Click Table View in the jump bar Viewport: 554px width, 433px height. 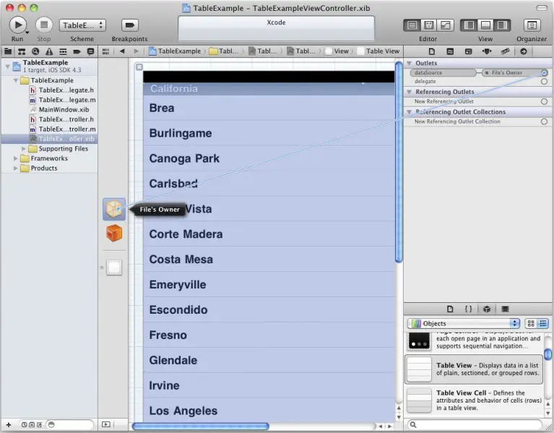pyautogui.click(x=382, y=51)
